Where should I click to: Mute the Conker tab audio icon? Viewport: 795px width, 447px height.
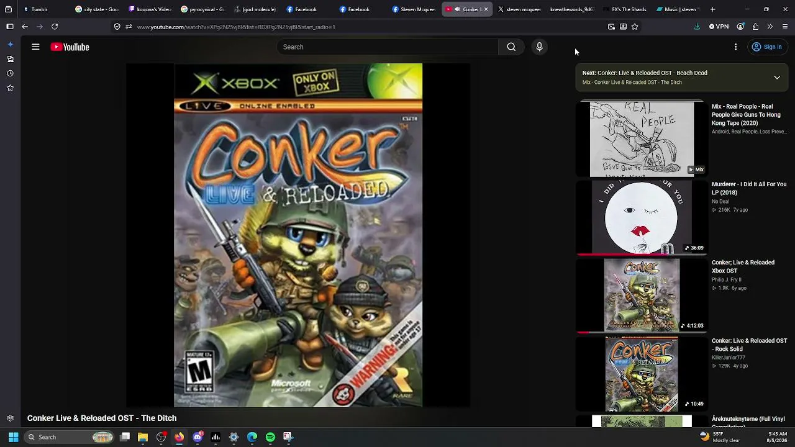[457, 9]
